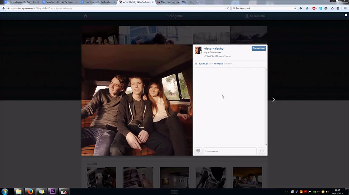Go to next post with right arrow
The height and width of the screenshot is (195, 349).
tap(274, 100)
